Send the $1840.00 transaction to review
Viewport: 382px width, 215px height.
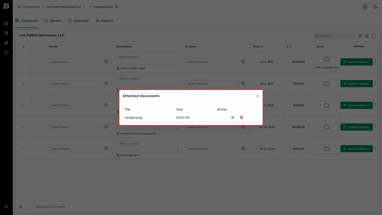click(x=356, y=62)
